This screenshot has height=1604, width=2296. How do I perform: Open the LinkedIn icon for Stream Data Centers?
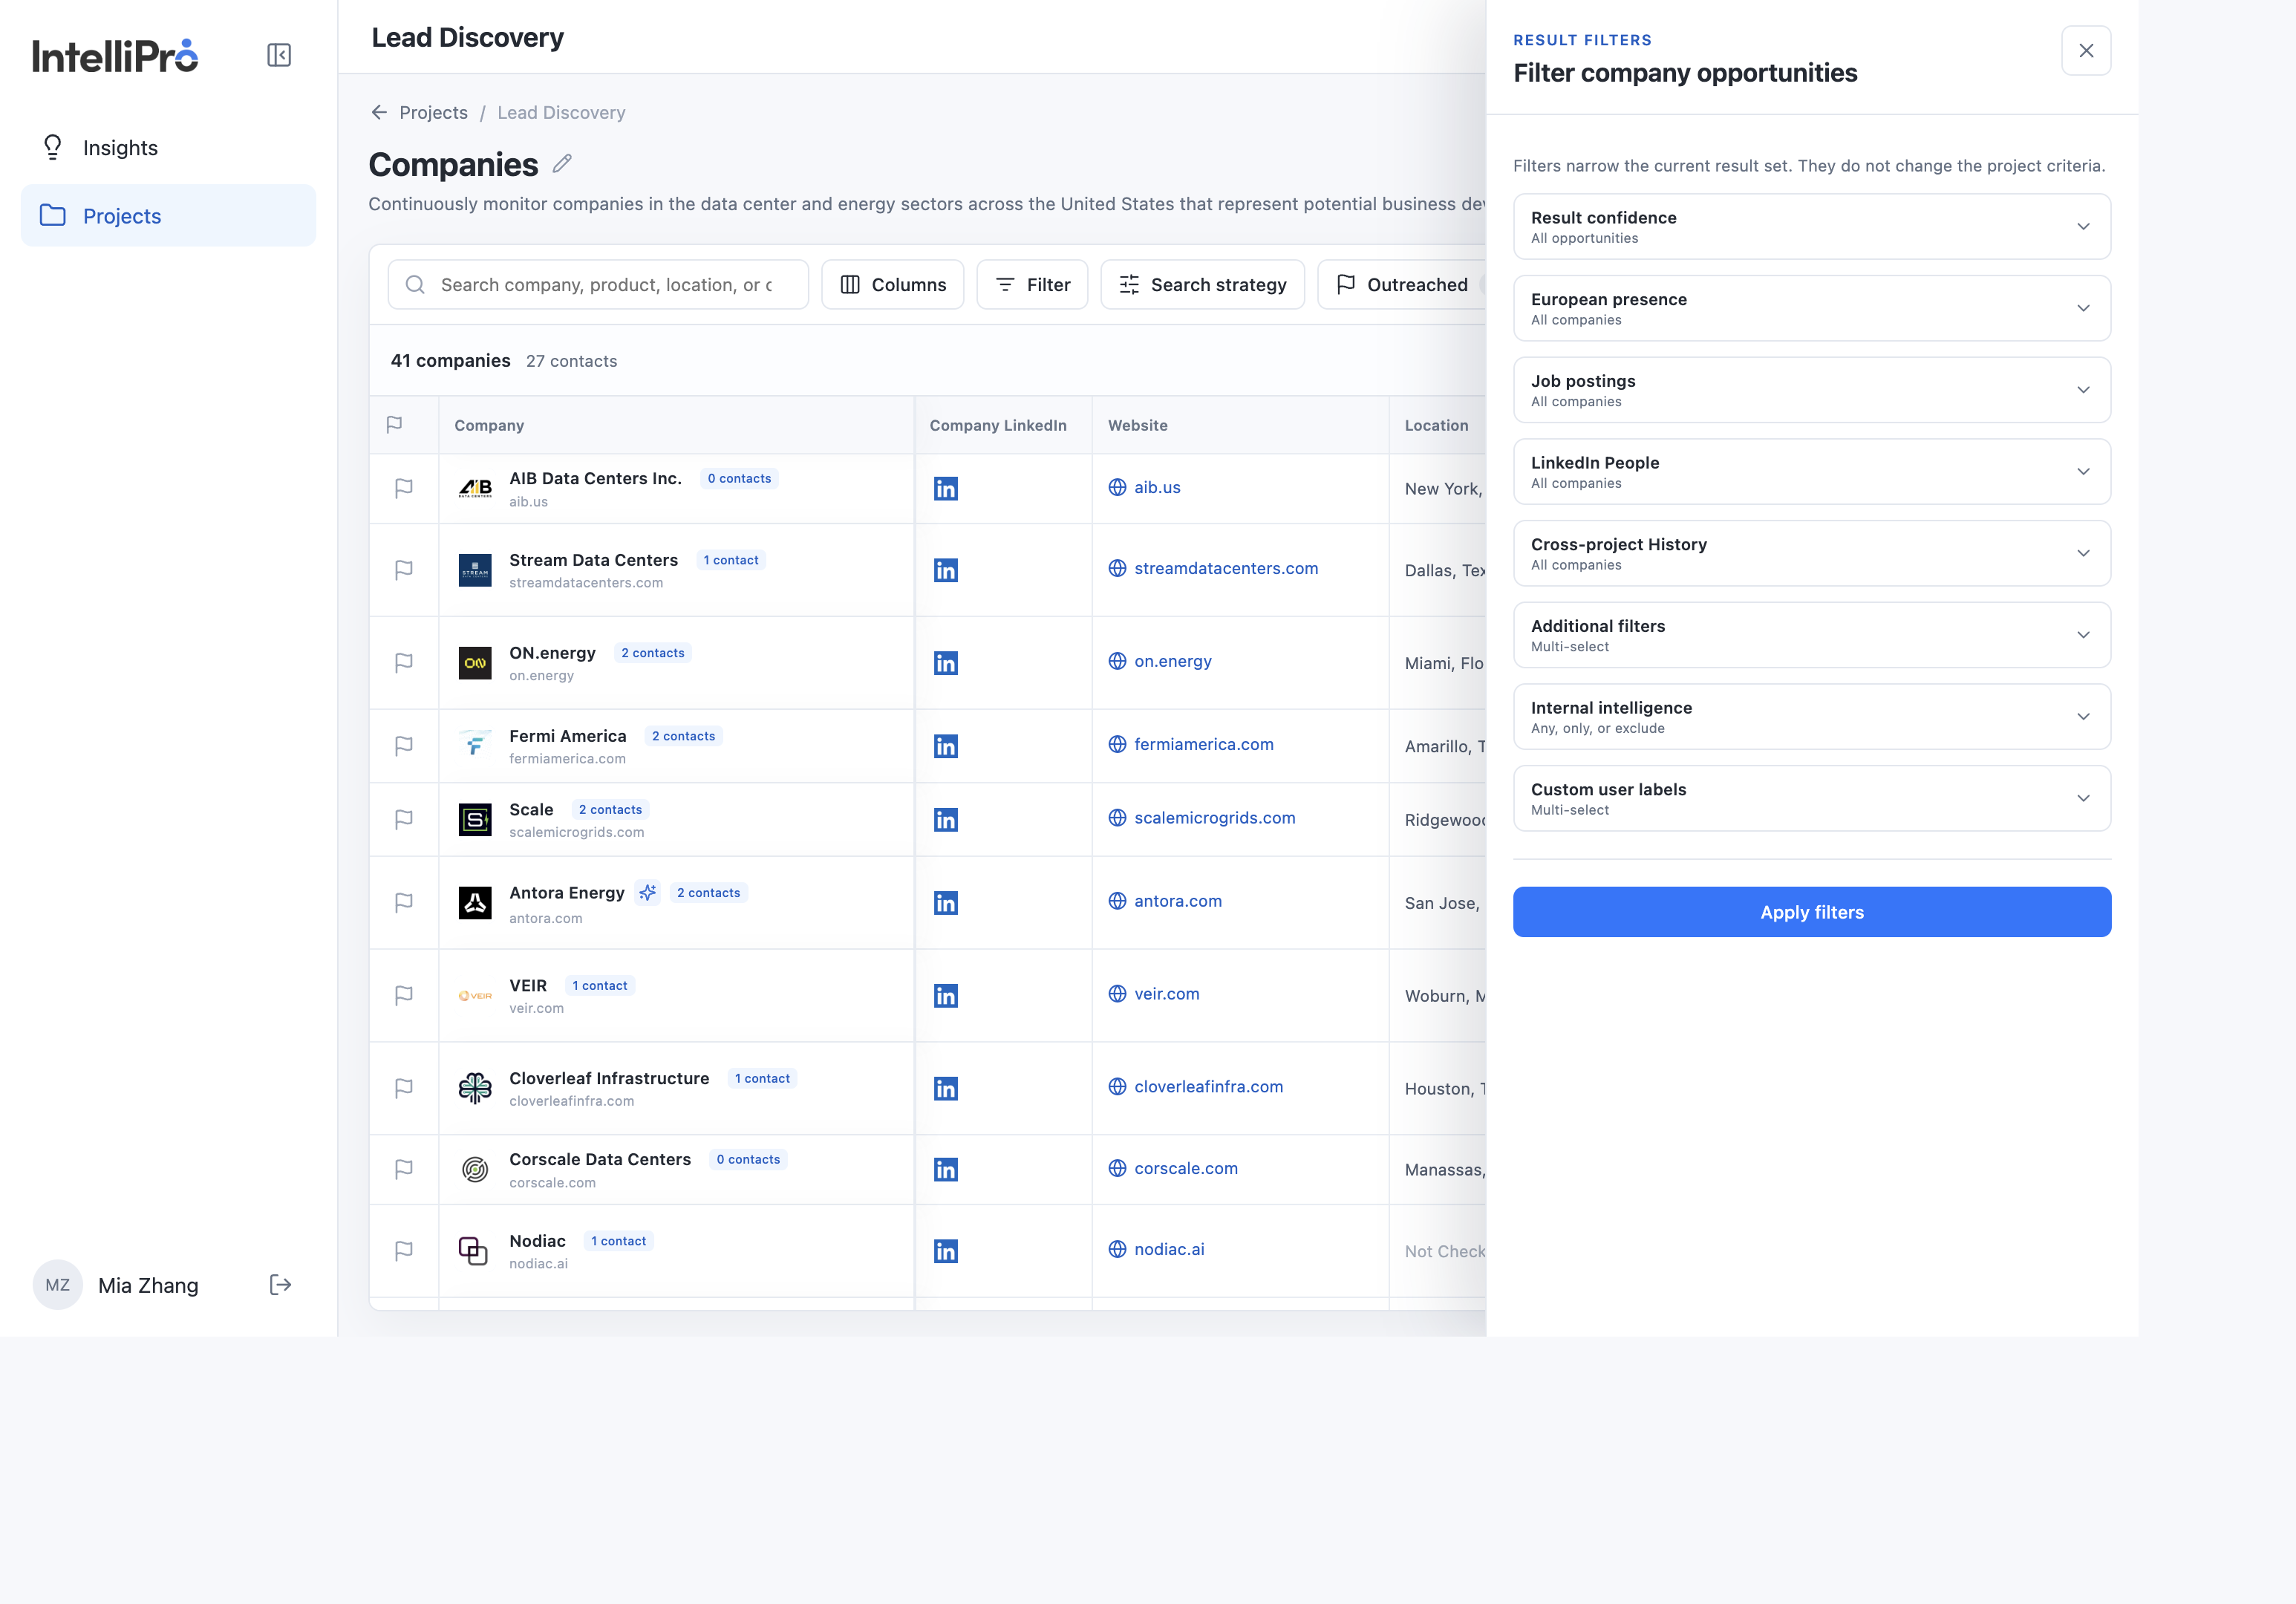[945, 570]
